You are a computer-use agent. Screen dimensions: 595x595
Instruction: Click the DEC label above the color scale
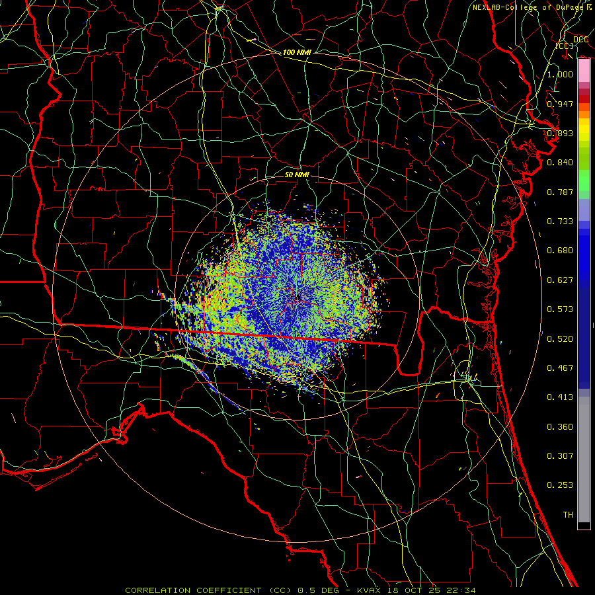[x=581, y=40]
